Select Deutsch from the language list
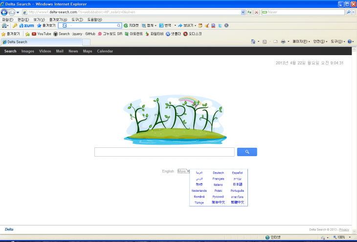Image resolution: width=357 pixels, height=242 pixels. pos(218,173)
